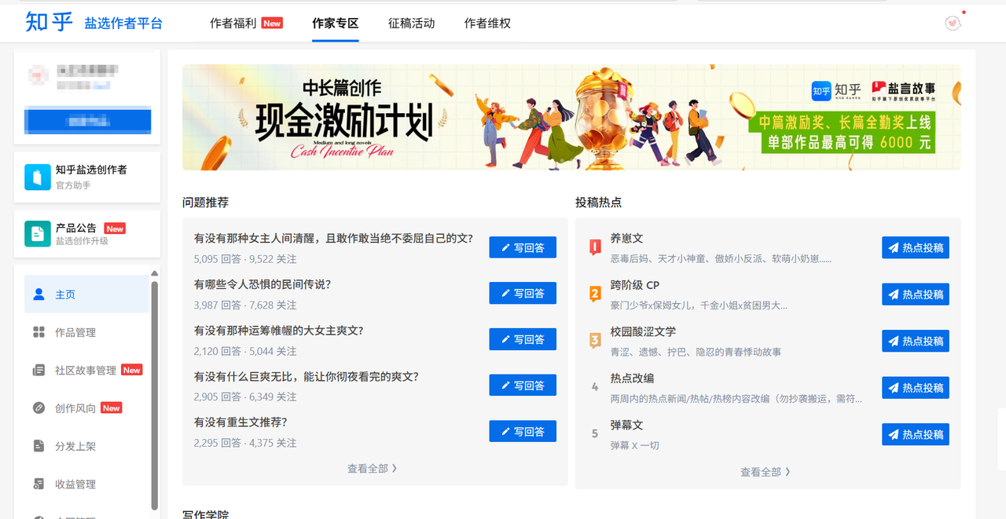Click the rank 2 badge beside 跨阶级 CP
The width and height of the screenshot is (1006, 519).
tap(595, 294)
